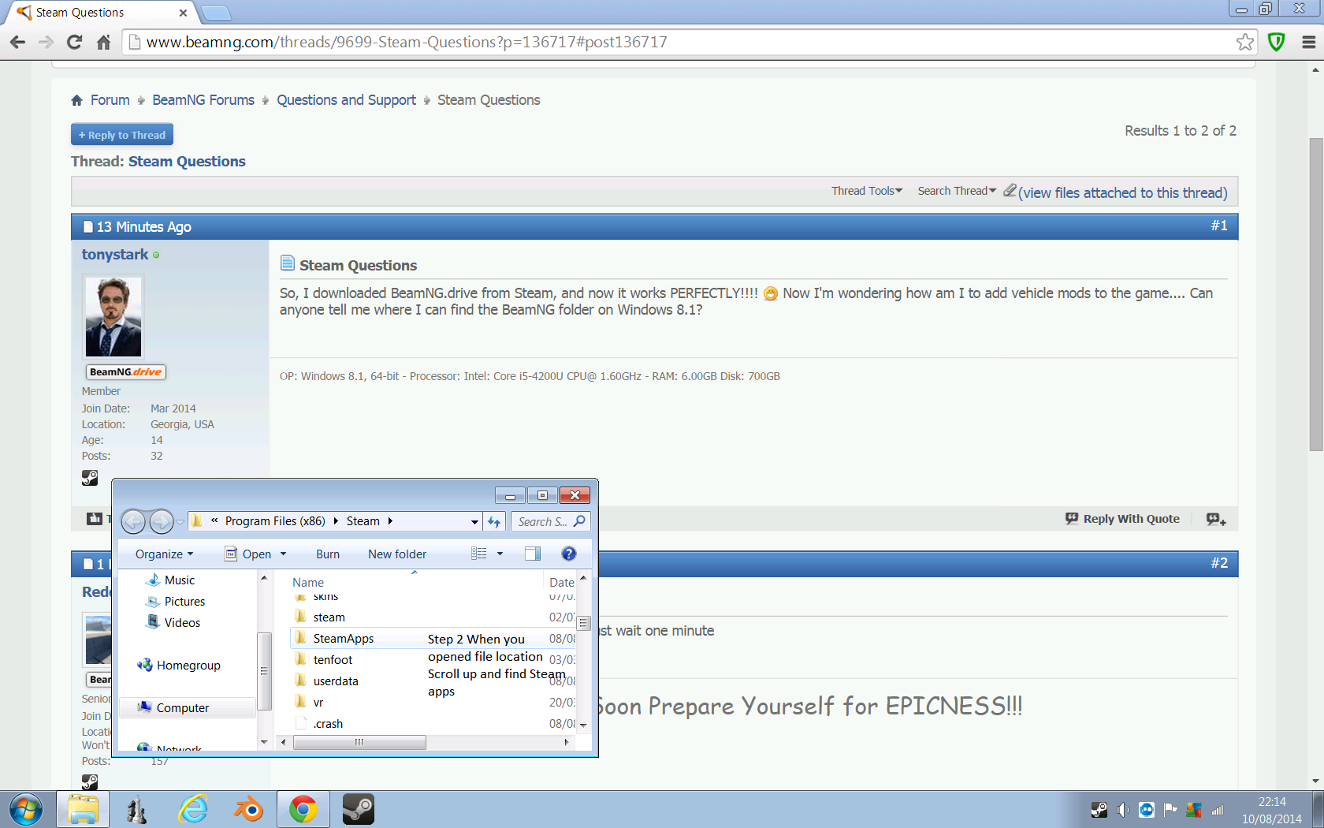Reload the current page
Screen dimensions: 1324x828
[x=75, y=43]
